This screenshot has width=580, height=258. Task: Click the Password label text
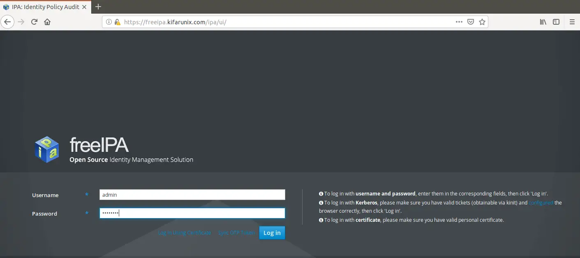pos(44,214)
